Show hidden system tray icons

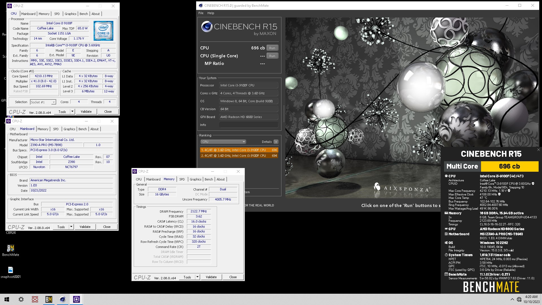[512, 299]
